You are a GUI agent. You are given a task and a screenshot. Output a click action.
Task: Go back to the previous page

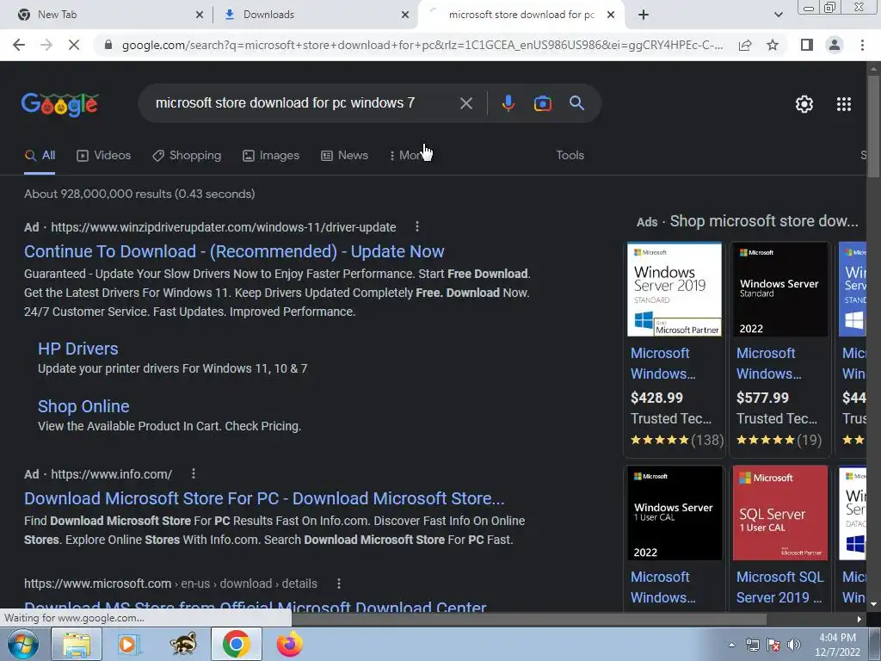click(x=19, y=45)
